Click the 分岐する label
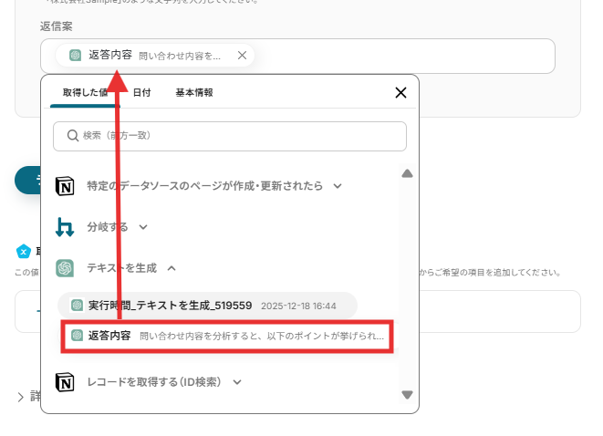This screenshot has height=436, width=603. 108,227
